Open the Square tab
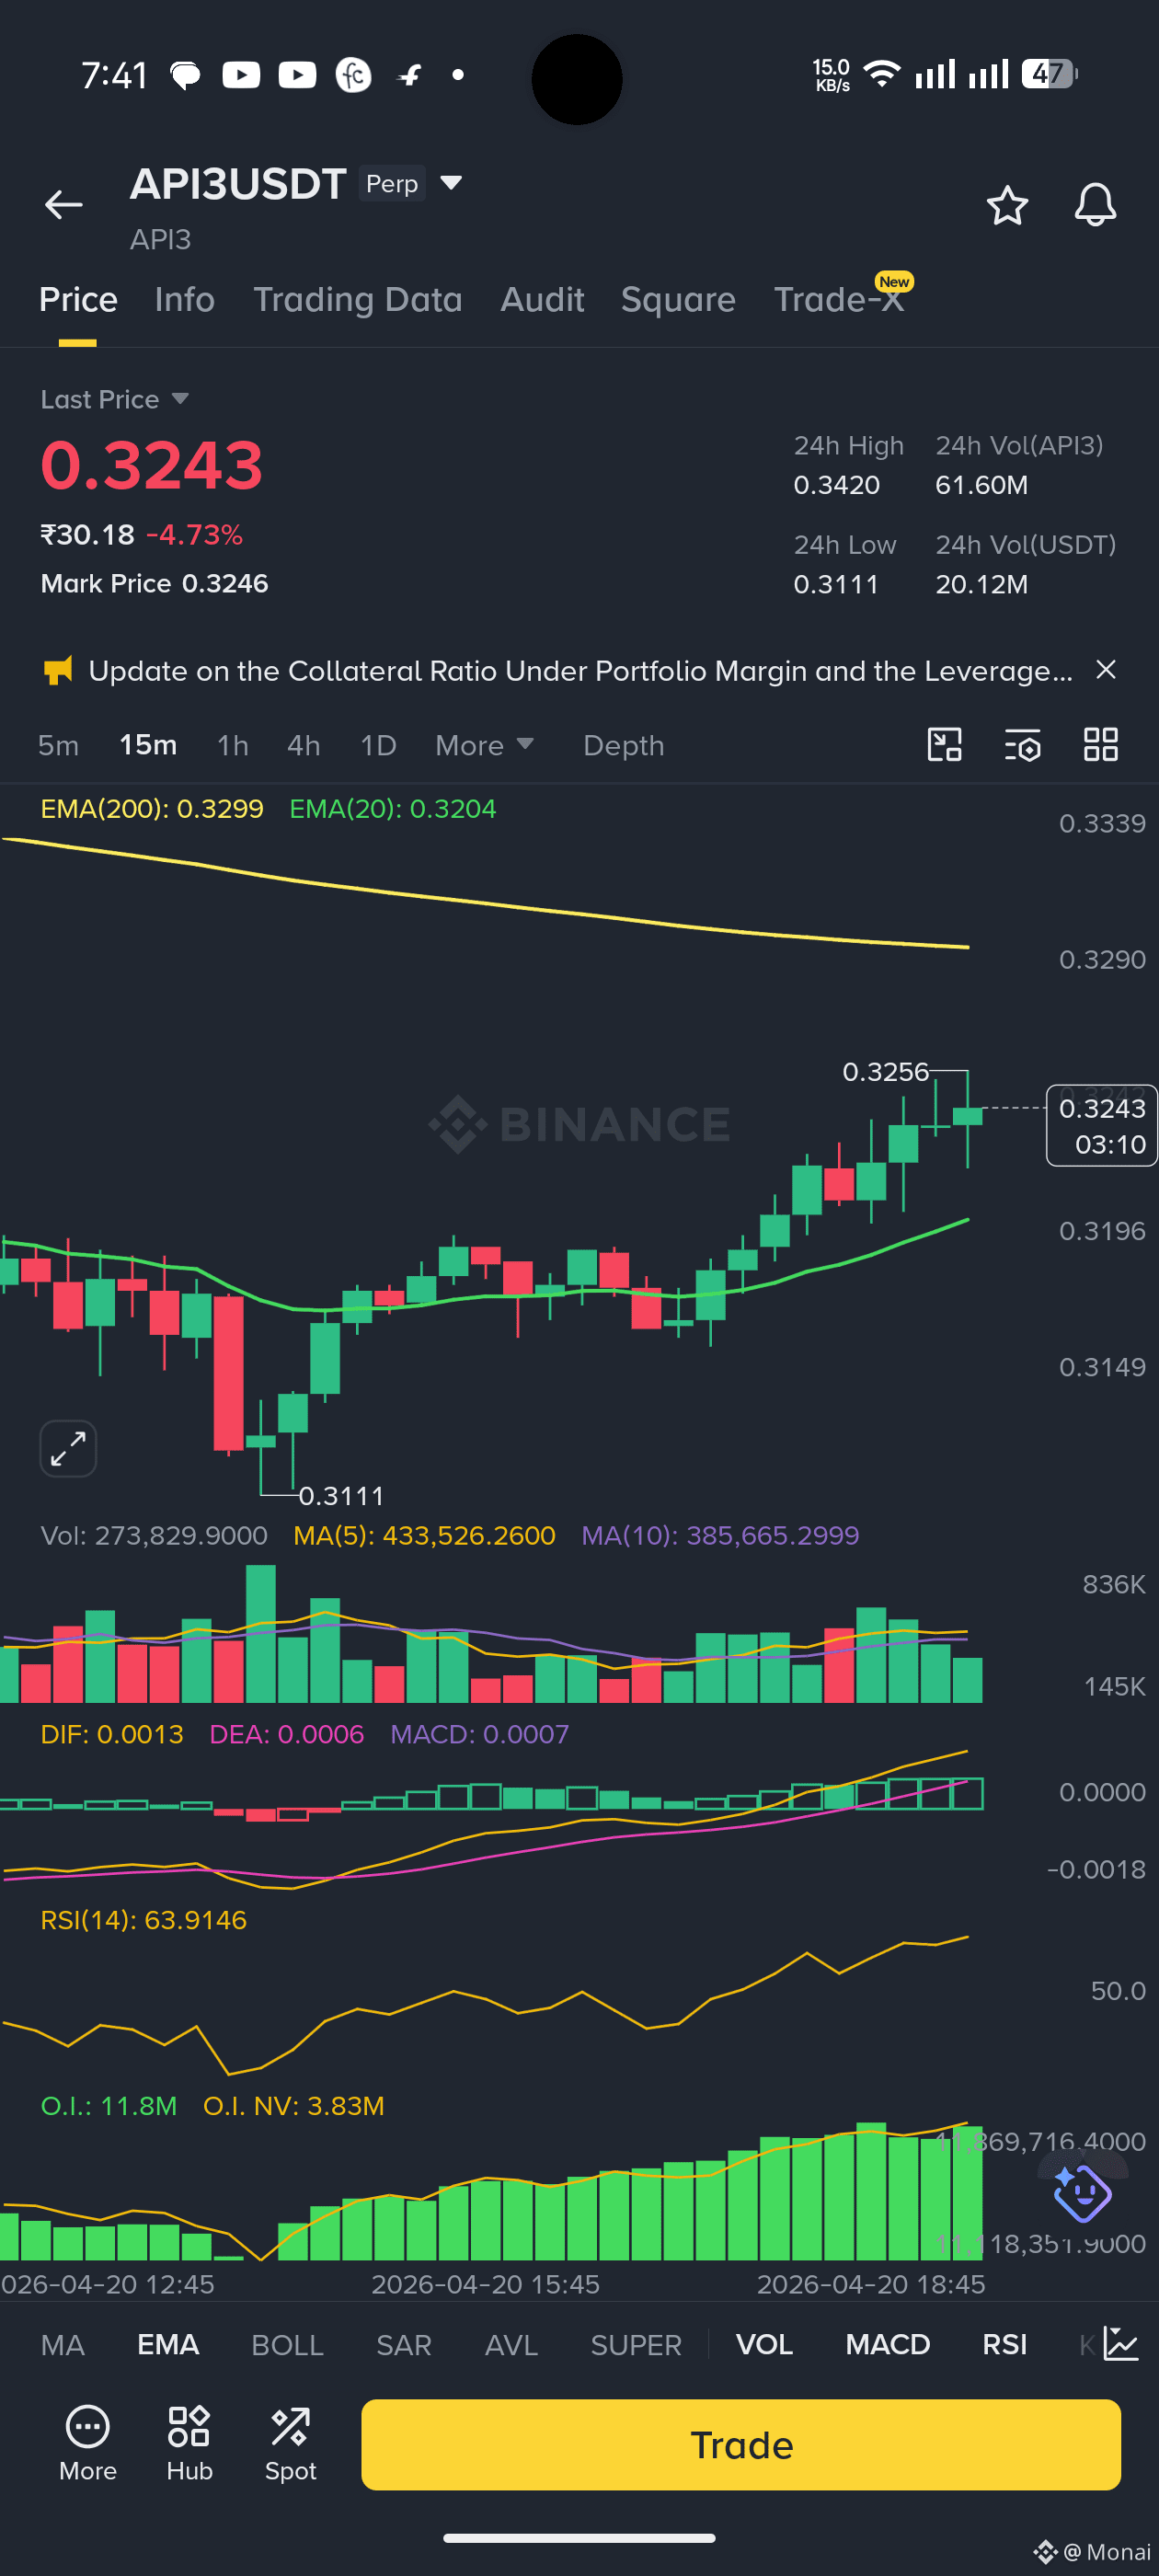This screenshot has height=2576, width=1159. (678, 299)
